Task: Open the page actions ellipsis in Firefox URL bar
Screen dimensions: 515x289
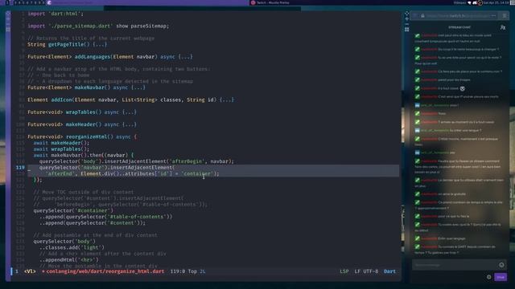Action: (x=493, y=15)
